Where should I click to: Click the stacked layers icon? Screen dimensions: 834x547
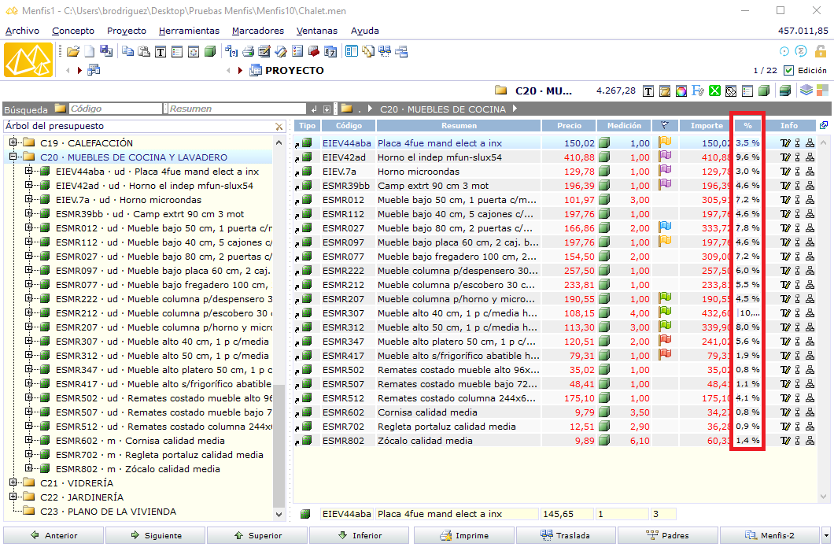[806, 91]
